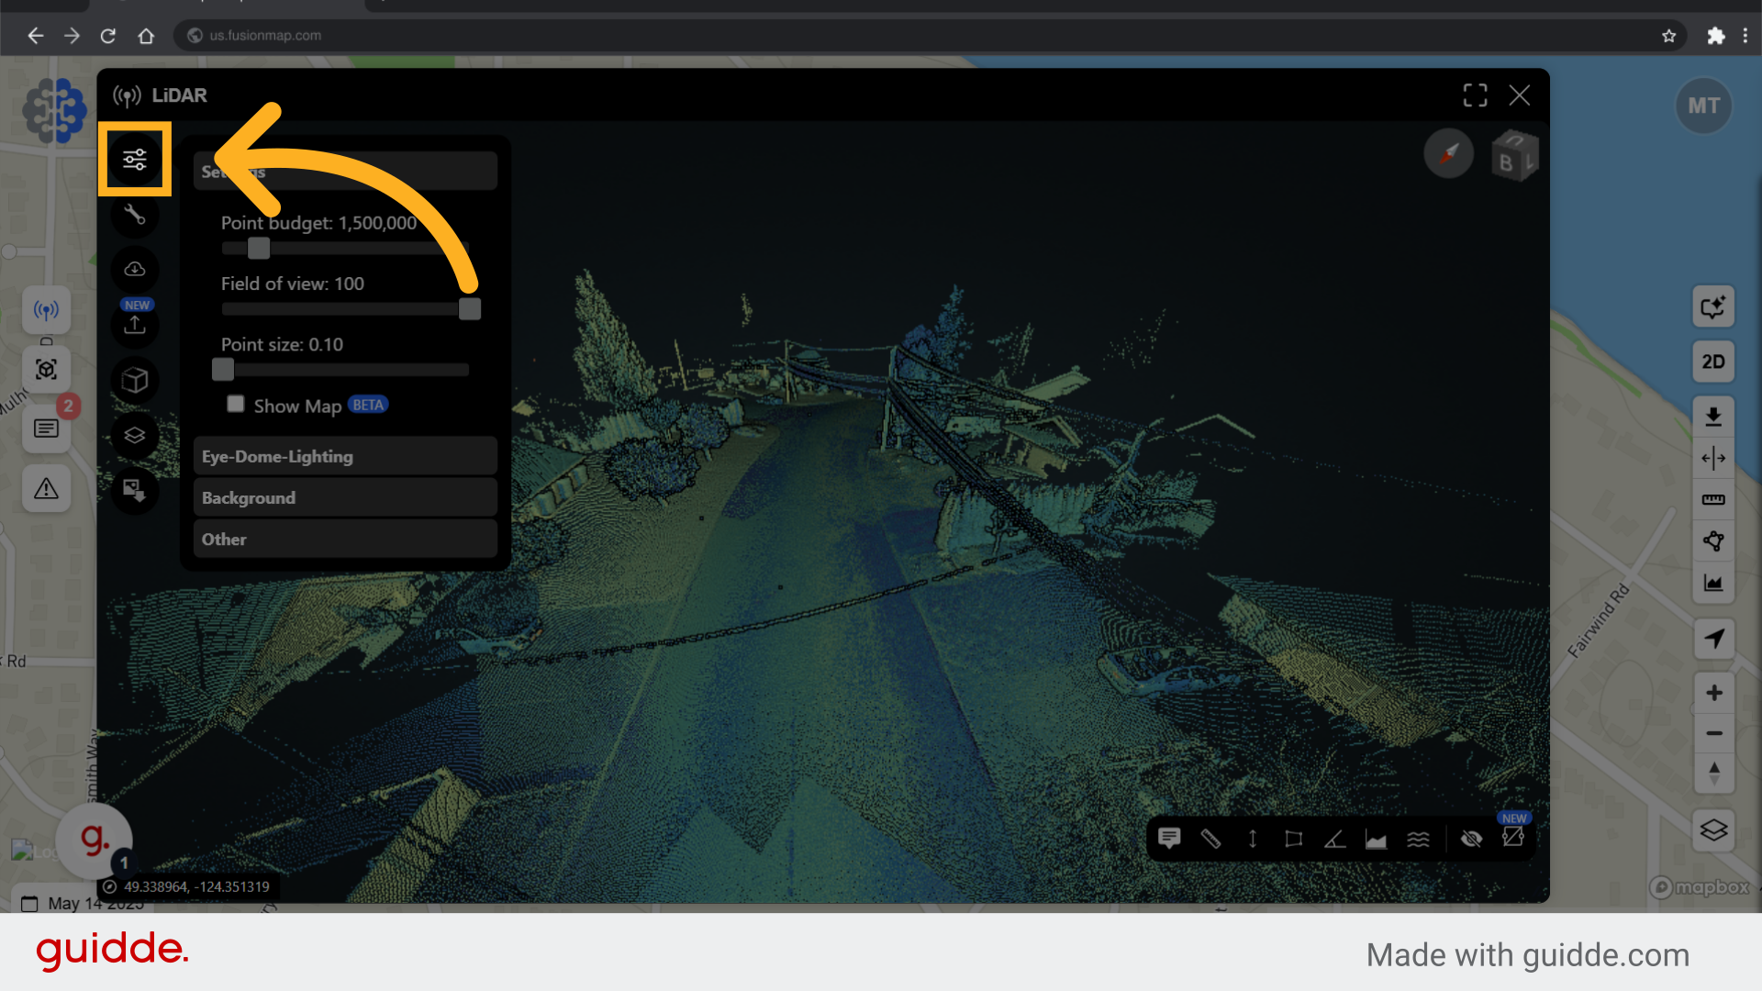This screenshot has width=1762, height=991.
Task: Close the LiDAR viewer panel
Action: [x=1520, y=95]
